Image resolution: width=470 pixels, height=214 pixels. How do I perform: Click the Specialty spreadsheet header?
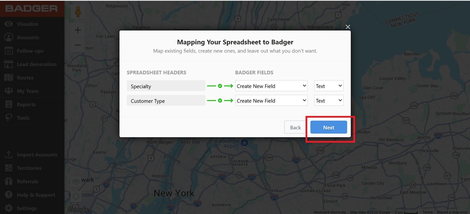point(166,86)
